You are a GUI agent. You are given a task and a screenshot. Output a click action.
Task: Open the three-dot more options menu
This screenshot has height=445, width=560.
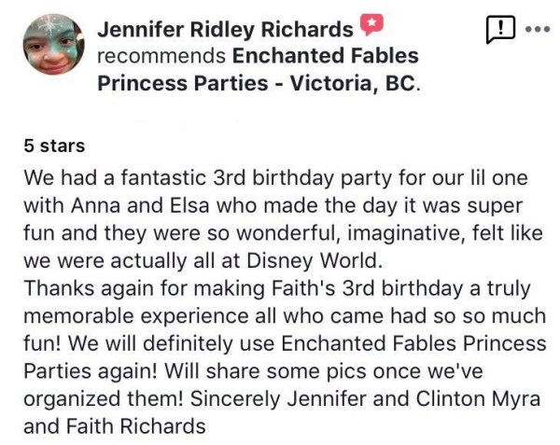pos(538,30)
